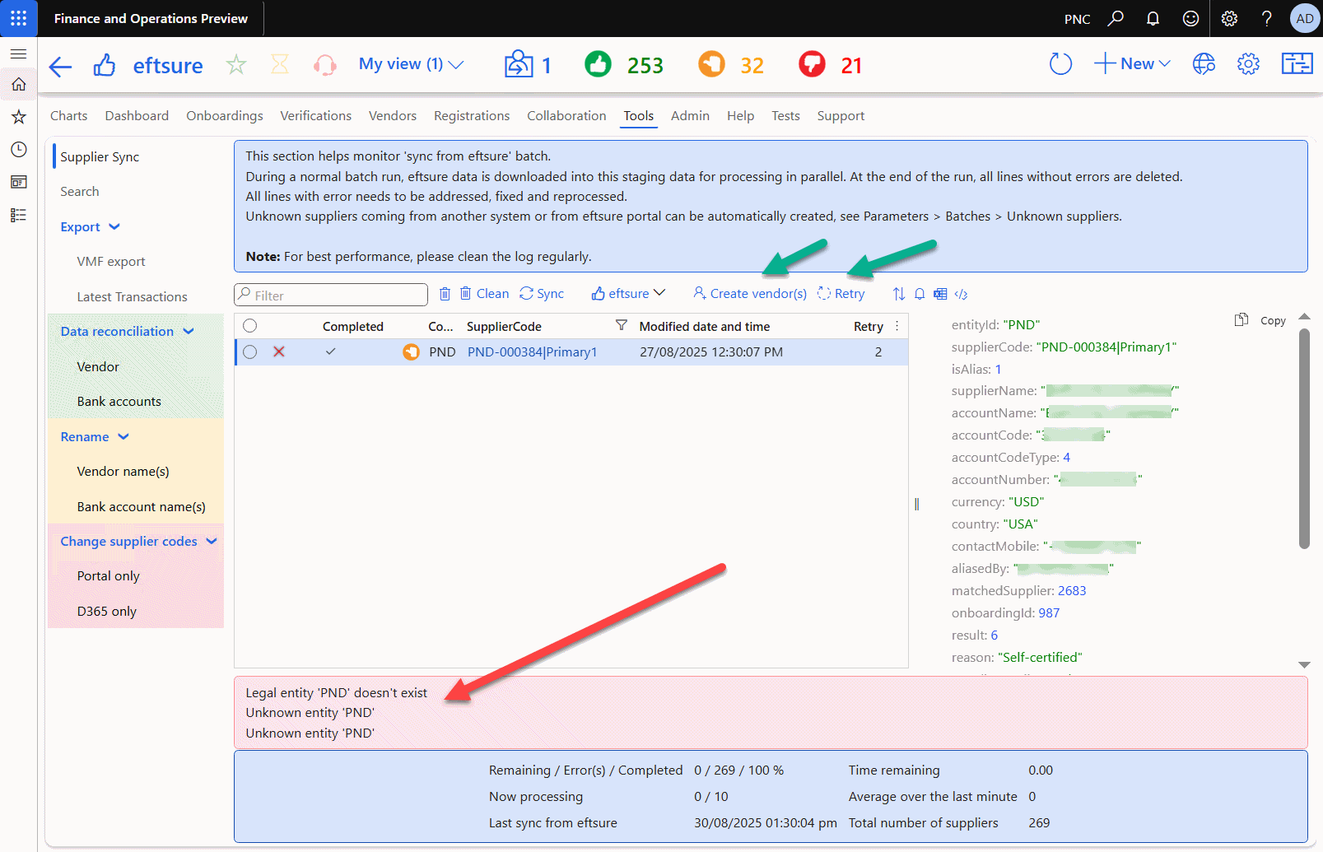The image size is (1323, 852).
Task: Click the back arrow button
Action: (x=60, y=66)
